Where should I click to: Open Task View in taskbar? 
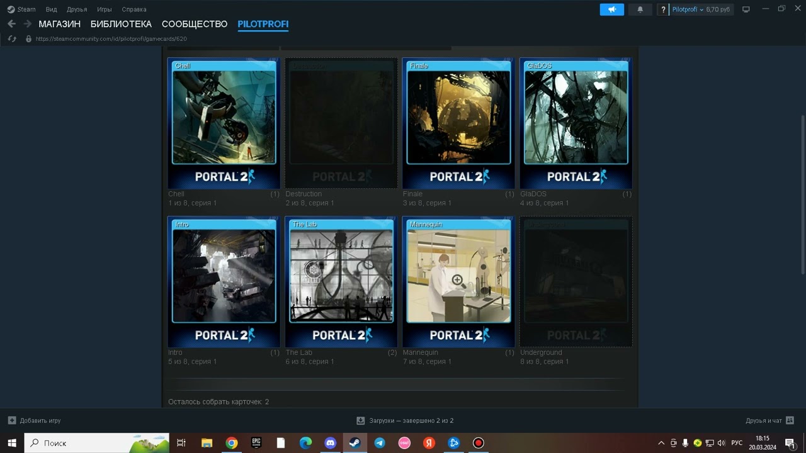coord(181,443)
